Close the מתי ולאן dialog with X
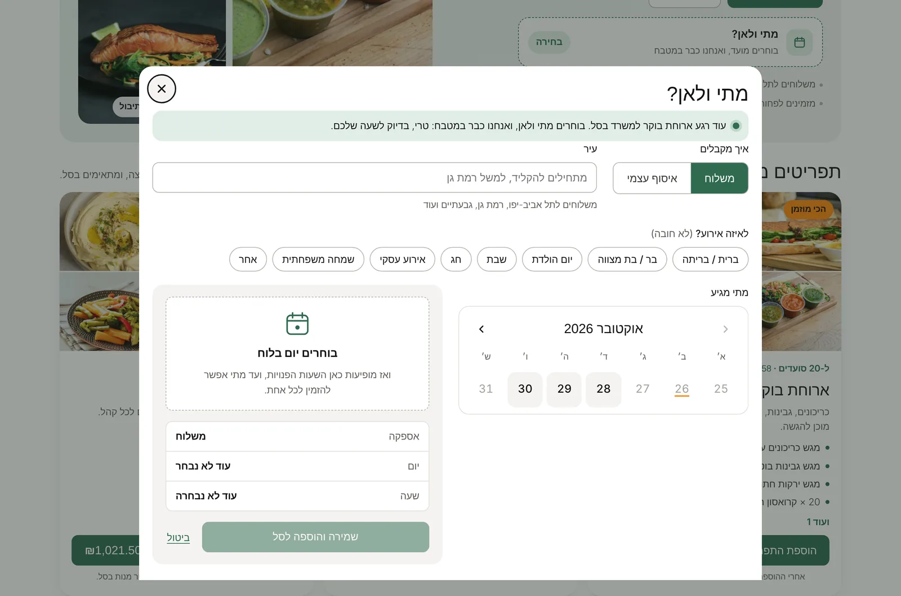901x596 pixels. [162, 89]
